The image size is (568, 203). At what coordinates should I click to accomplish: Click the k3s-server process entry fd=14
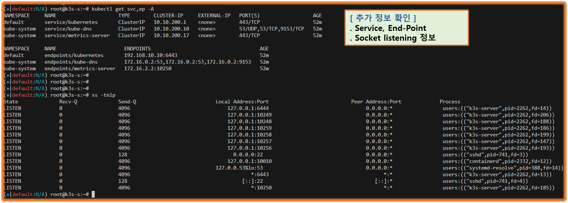coord(497,108)
